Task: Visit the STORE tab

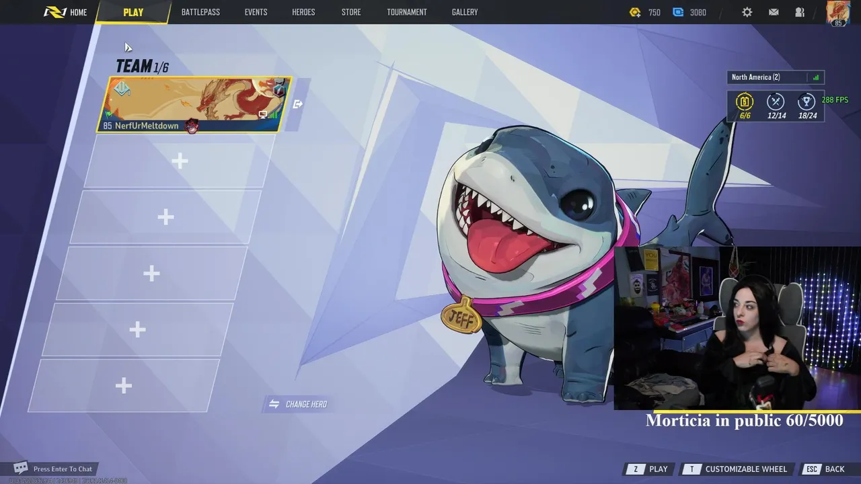Action: tap(351, 12)
